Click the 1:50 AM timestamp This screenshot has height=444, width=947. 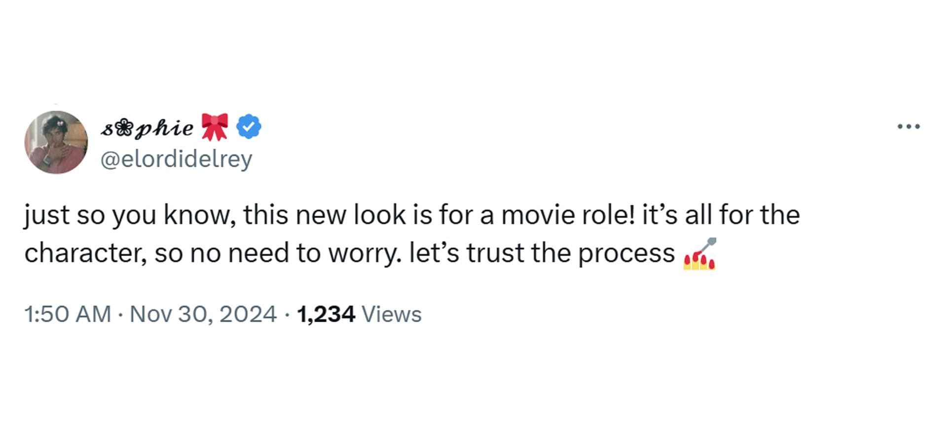point(68,314)
